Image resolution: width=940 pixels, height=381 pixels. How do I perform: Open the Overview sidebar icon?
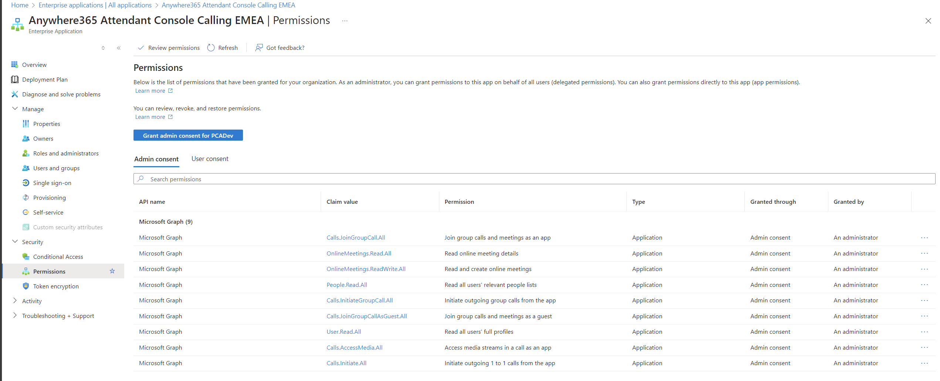pyautogui.click(x=14, y=65)
